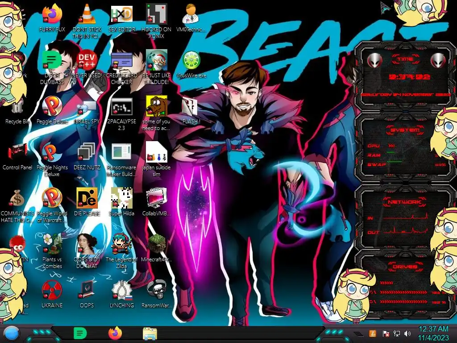Viewport: 457px width, 343px height.
Task: Open the japan suicide sim file
Action: click(157, 153)
